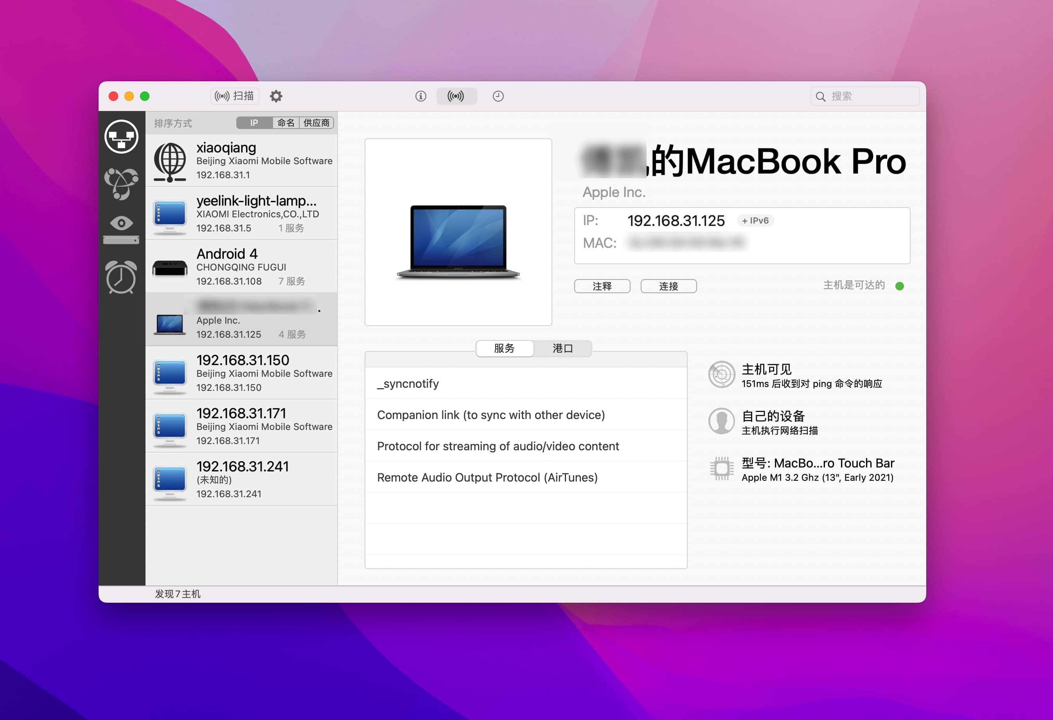
Task: Click the 连接 button
Action: [669, 286]
